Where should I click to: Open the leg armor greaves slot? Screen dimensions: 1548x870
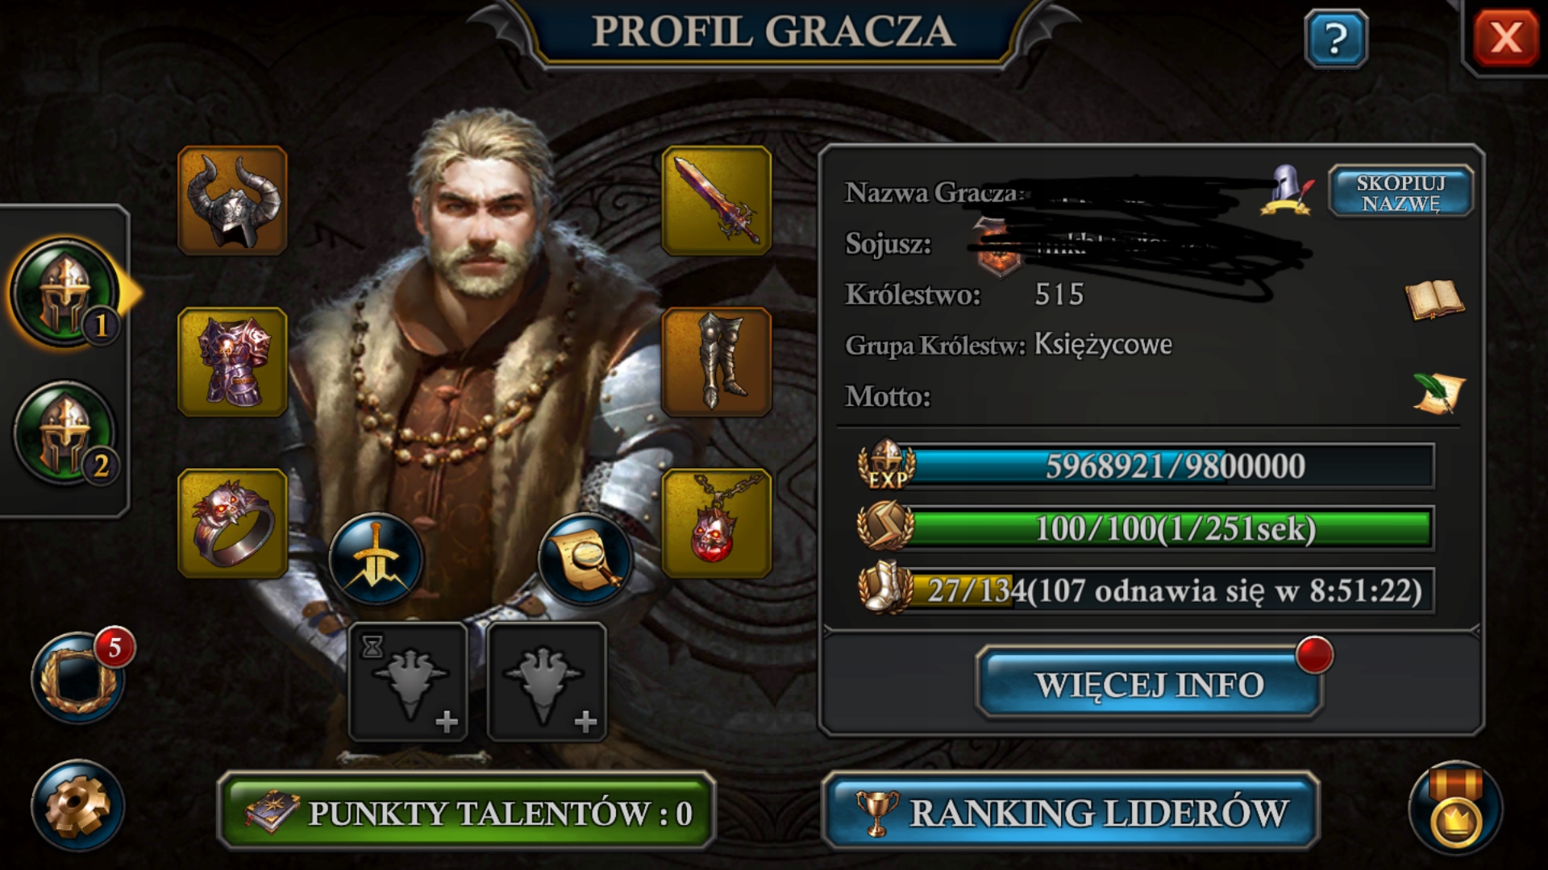click(x=717, y=362)
